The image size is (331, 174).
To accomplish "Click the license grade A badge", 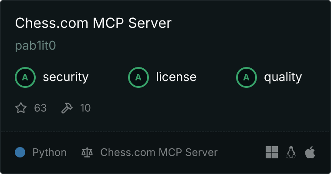I will point(138,77).
